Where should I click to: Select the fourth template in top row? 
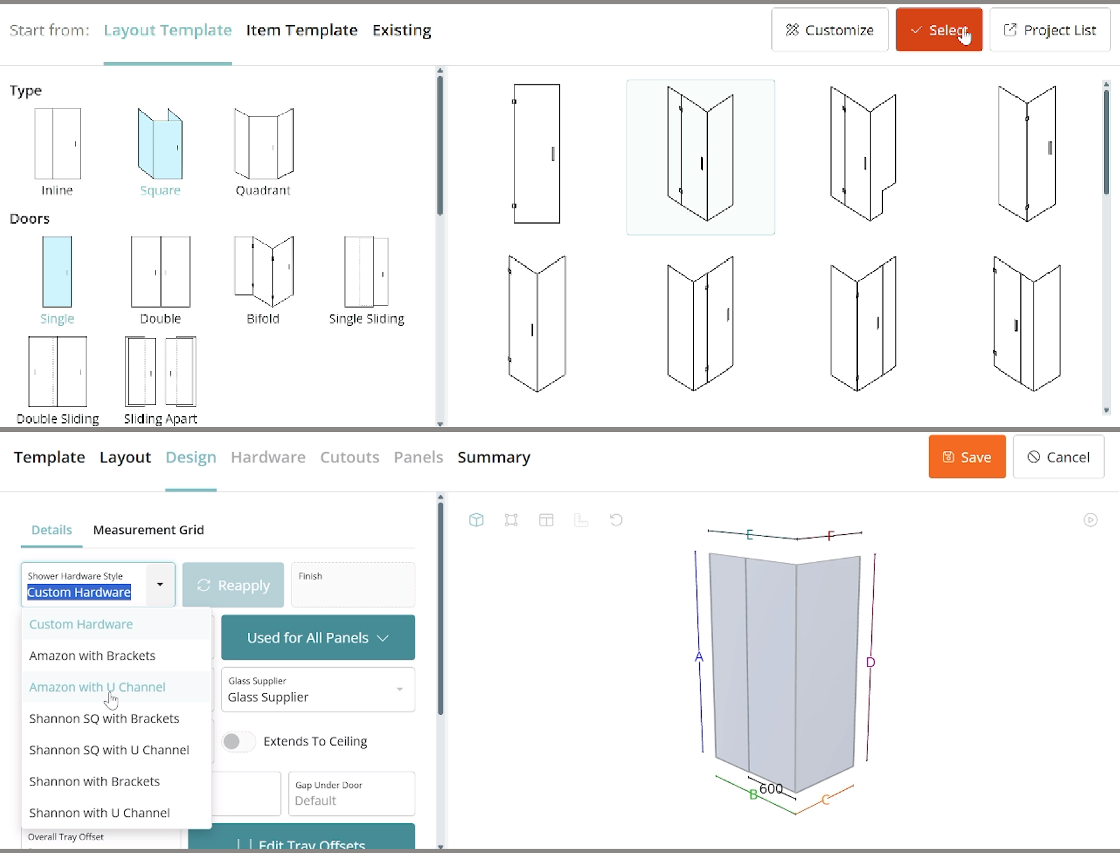tap(1027, 154)
